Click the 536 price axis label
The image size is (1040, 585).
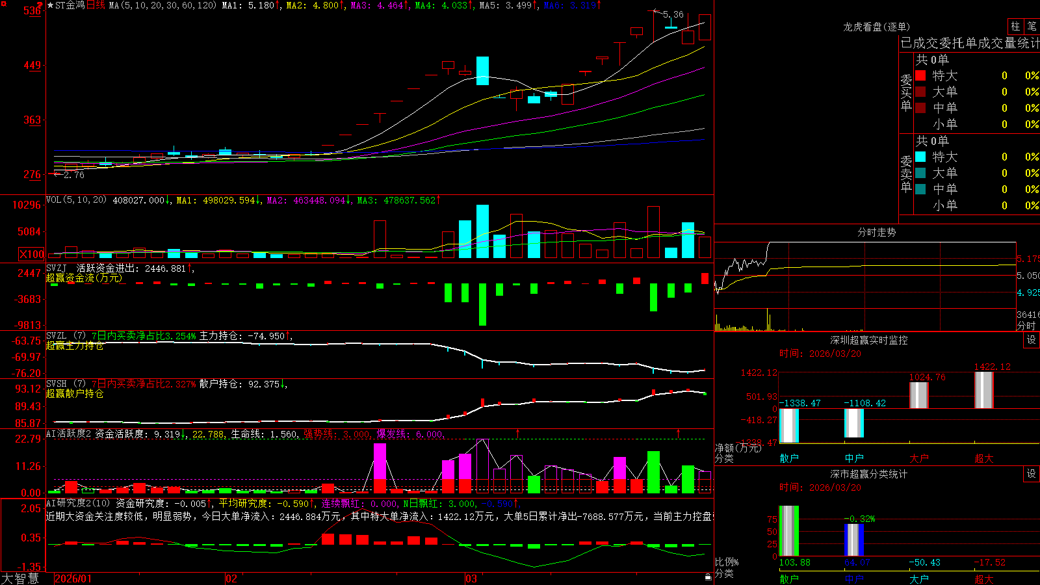pyautogui.click(x=32, y=11)
